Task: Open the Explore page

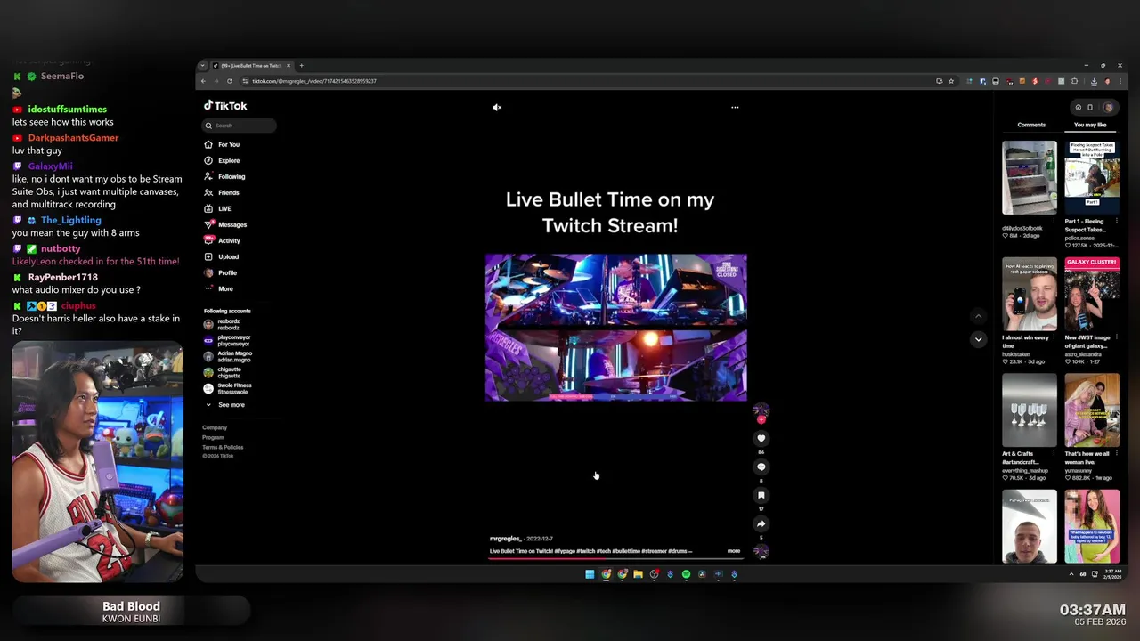Action: 223,160
